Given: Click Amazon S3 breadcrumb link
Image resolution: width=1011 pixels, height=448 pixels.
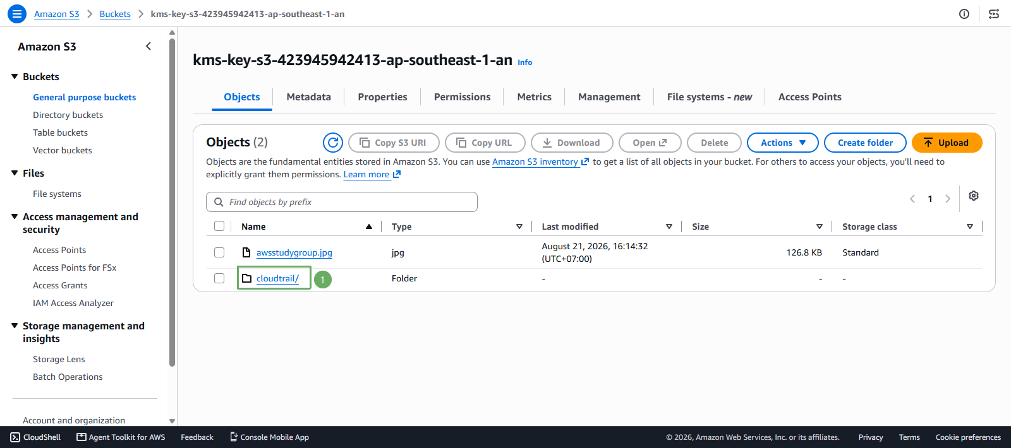Looking at the screenshot, I should click(57, 14).
